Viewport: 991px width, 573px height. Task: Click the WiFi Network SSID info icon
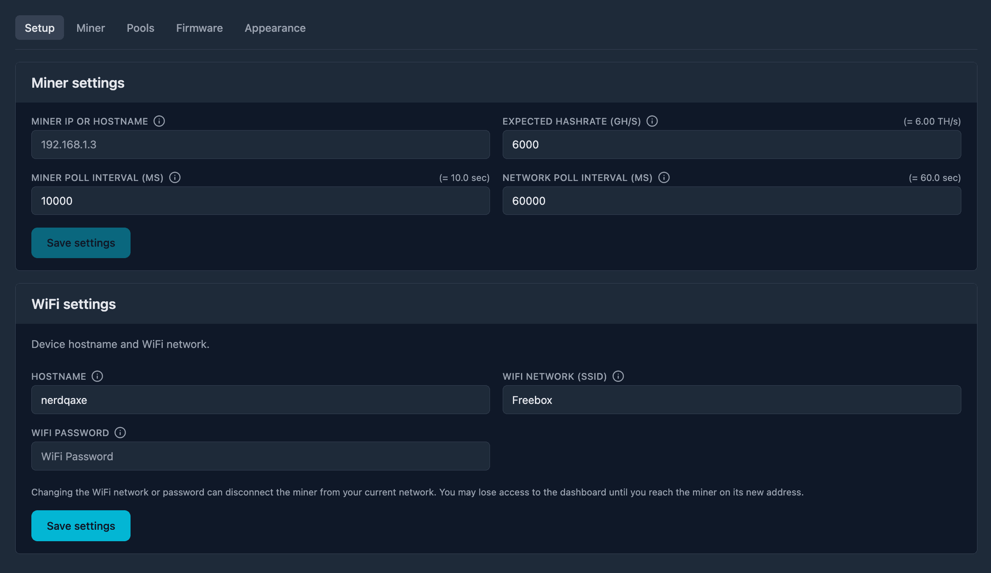(x=619, y=376)
